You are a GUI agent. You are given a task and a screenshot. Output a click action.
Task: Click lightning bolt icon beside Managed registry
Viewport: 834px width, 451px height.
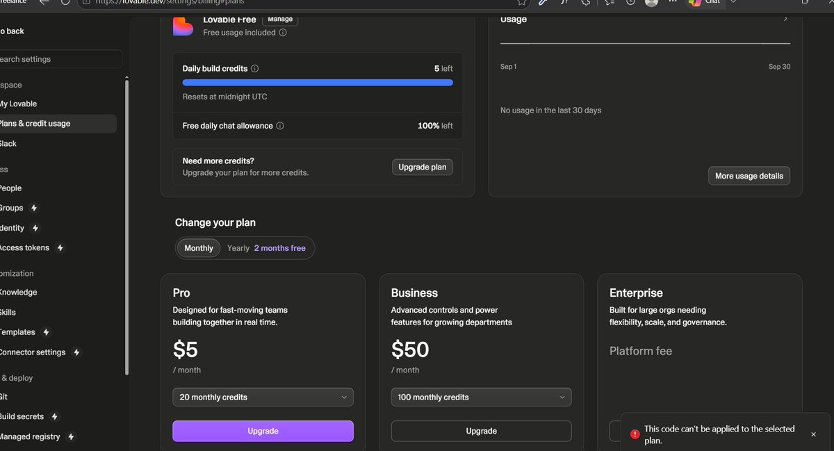click(x=71, y=437)
